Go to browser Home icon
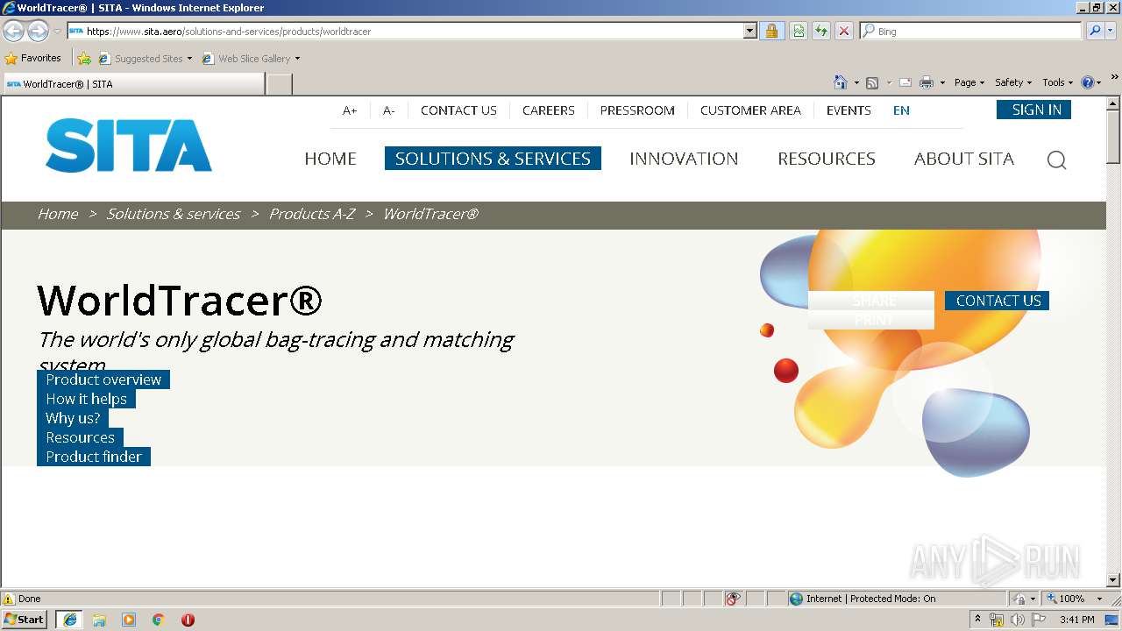This screenshot has height=631, width=1122. point(841,82)
